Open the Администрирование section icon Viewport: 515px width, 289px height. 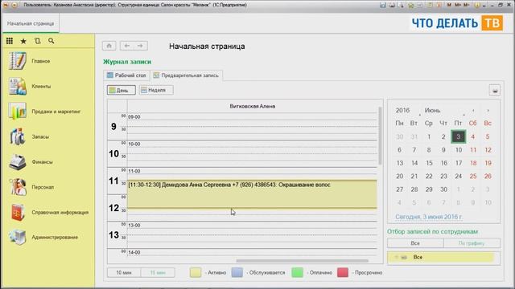(18, 238)
